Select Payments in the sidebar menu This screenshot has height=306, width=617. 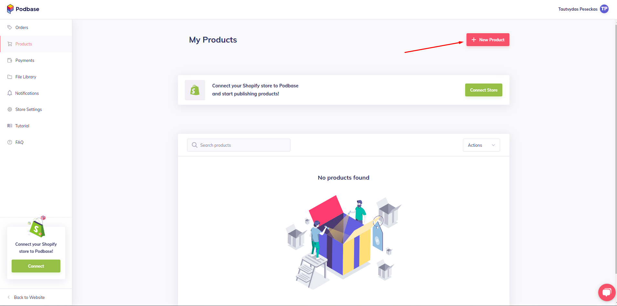coord(25,60)
